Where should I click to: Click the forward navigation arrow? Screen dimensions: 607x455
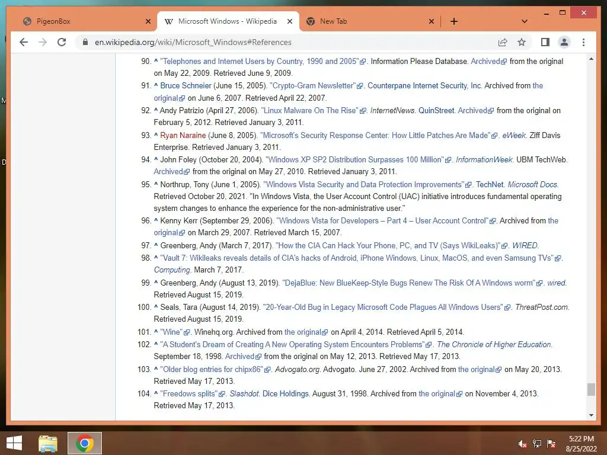(x=43, y=42)
